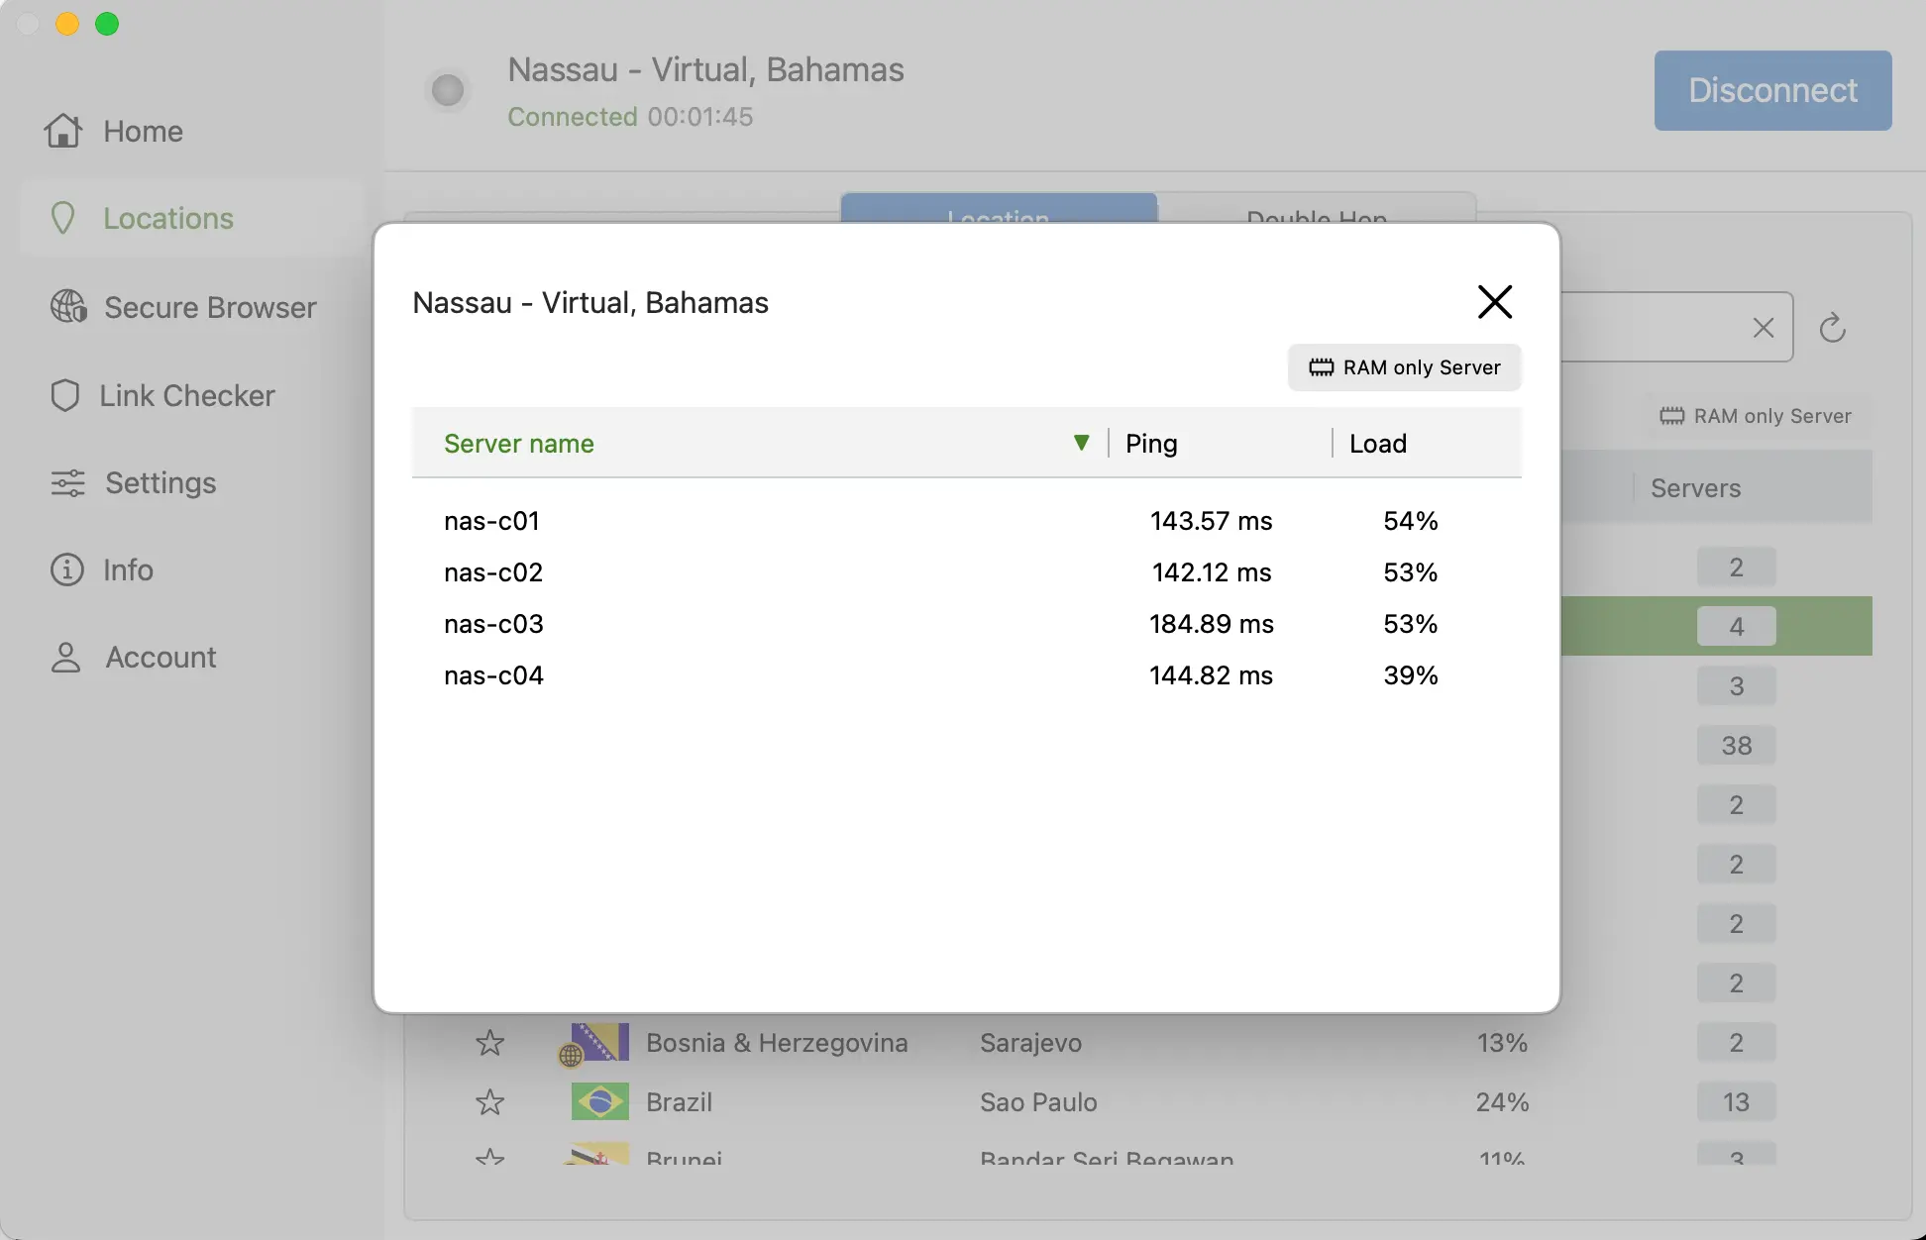Open the Settings sliders icon
1926x1240 pixels.
pos(65,482)
